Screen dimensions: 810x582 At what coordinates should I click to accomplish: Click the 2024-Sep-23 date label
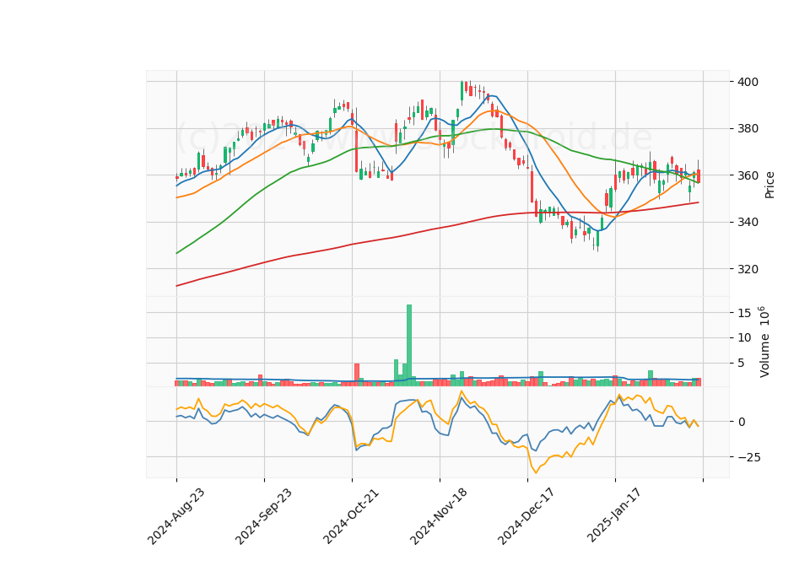(x=263, y=516)
